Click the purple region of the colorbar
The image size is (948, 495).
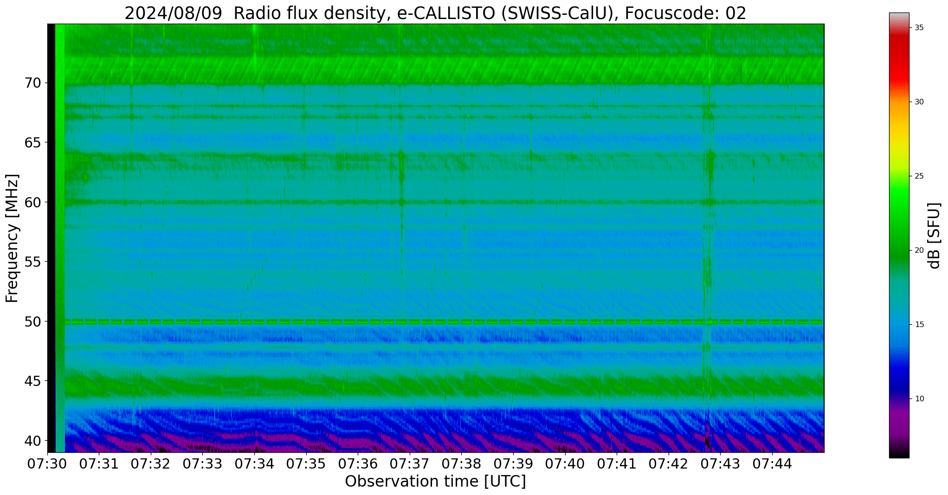coord(899,422)
